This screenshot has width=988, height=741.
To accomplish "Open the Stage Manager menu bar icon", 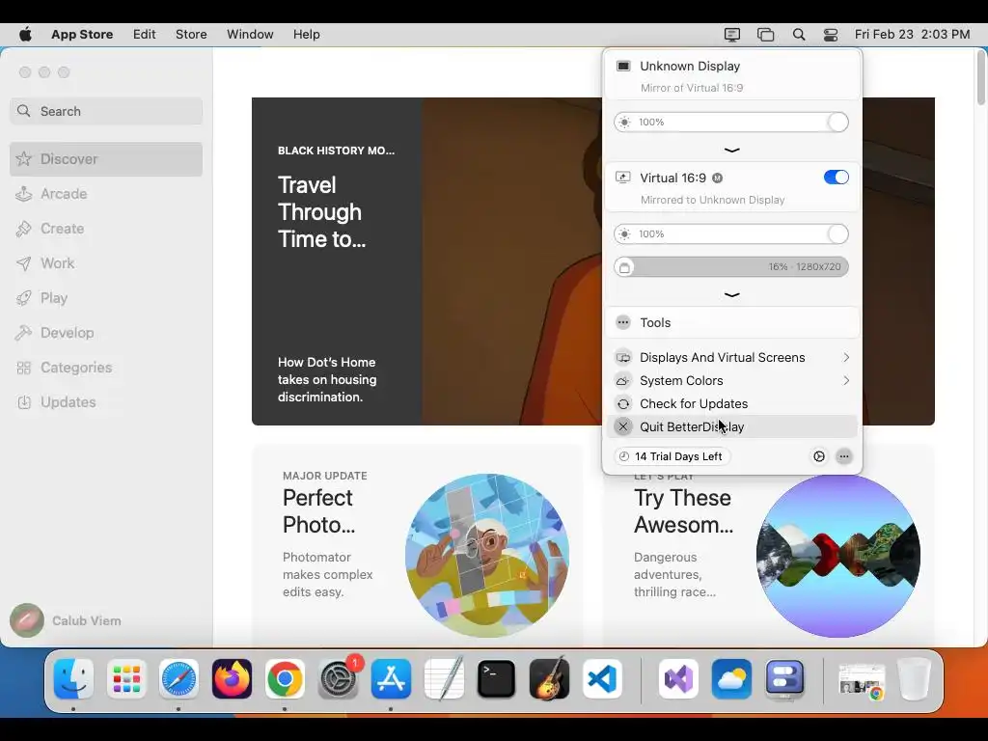I will [765, 35].
